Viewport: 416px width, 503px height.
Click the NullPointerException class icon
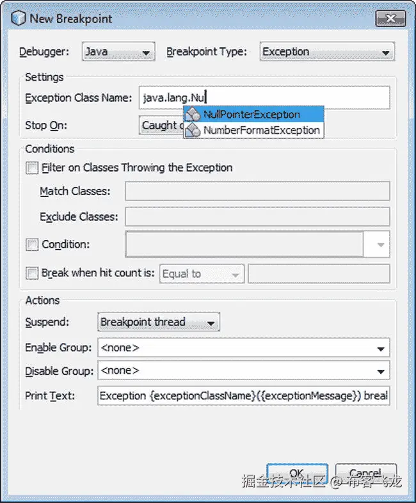(x=193, y=114)
